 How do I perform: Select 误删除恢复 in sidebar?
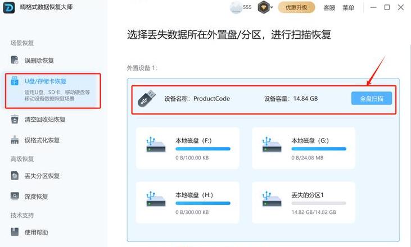(39, 61)
